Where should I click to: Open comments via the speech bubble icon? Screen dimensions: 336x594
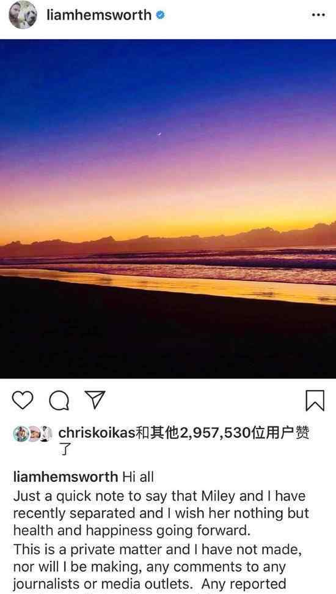(59, 401)
